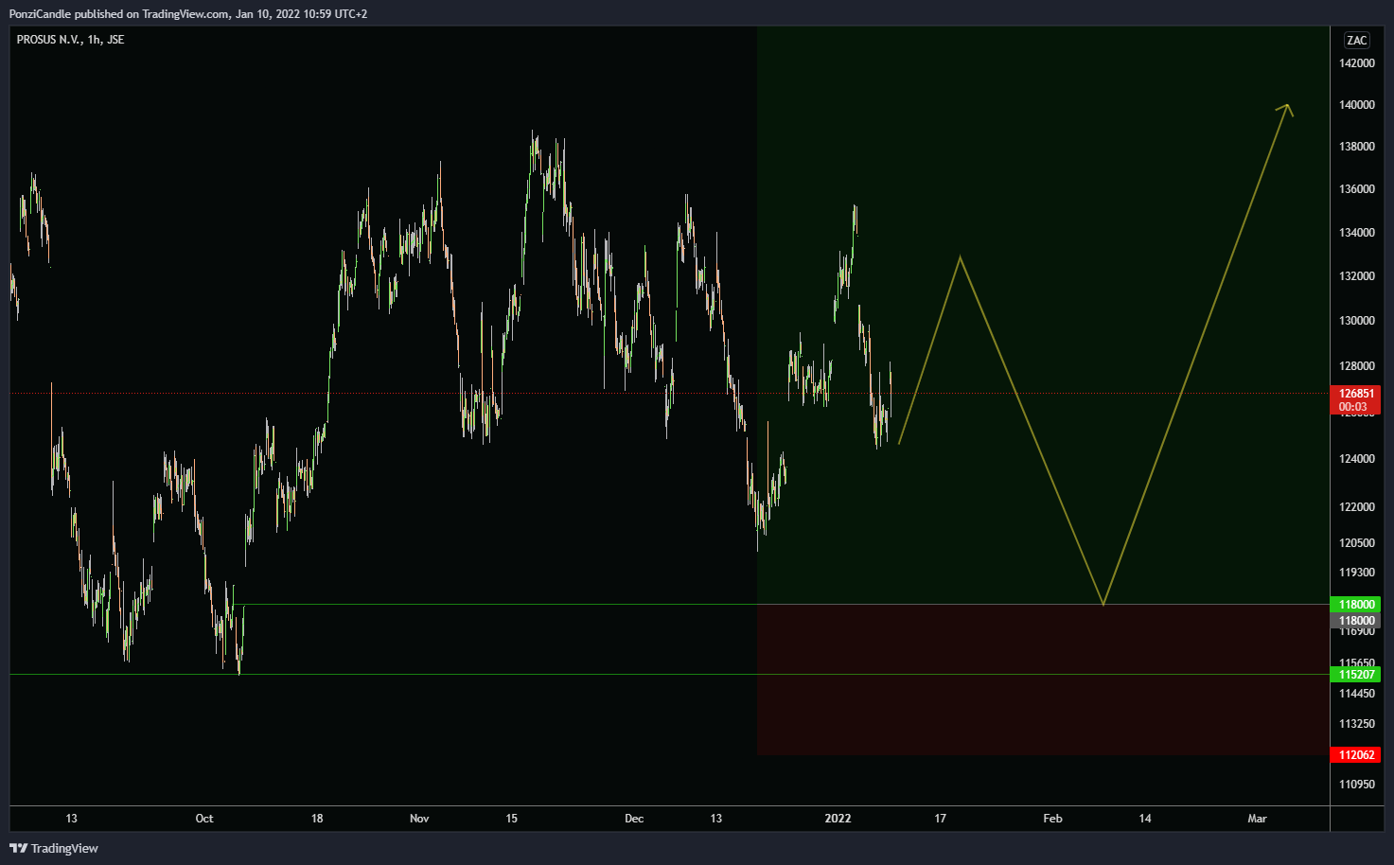Click the gray 118000 price label
This screenshot has width=1394, height=865.
tap(1355, 621)
